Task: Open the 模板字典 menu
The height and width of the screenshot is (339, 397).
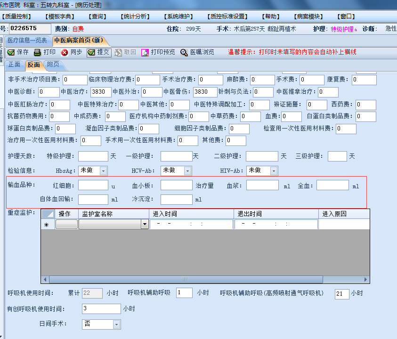Action: pos(60,16)
